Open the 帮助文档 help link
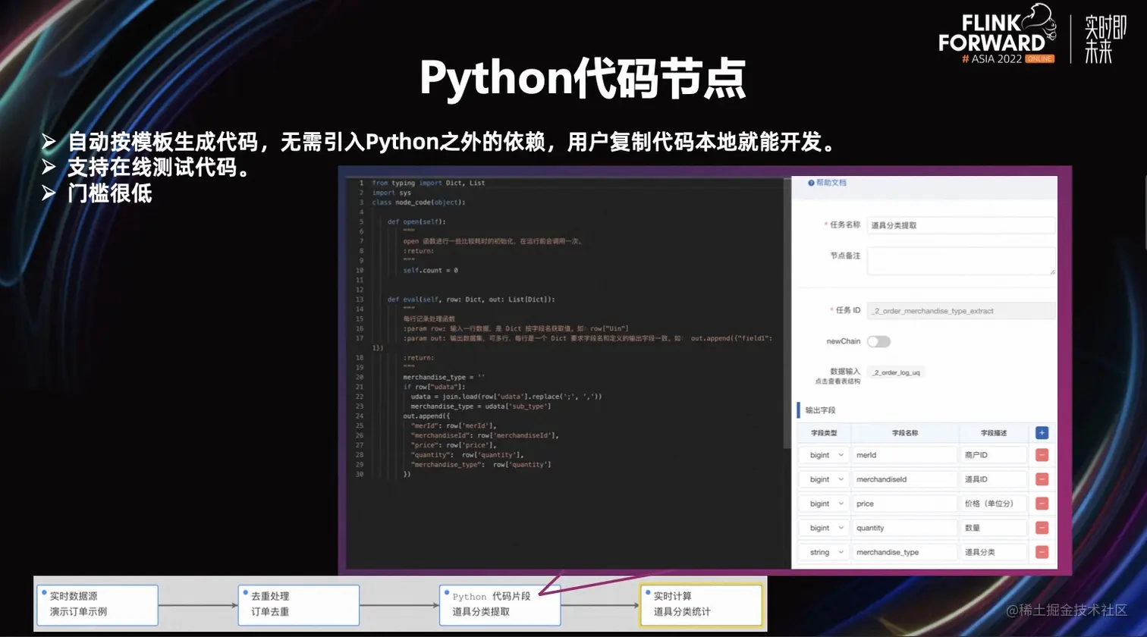This screenshot has height=637, width=1147. tap(828, 183)
